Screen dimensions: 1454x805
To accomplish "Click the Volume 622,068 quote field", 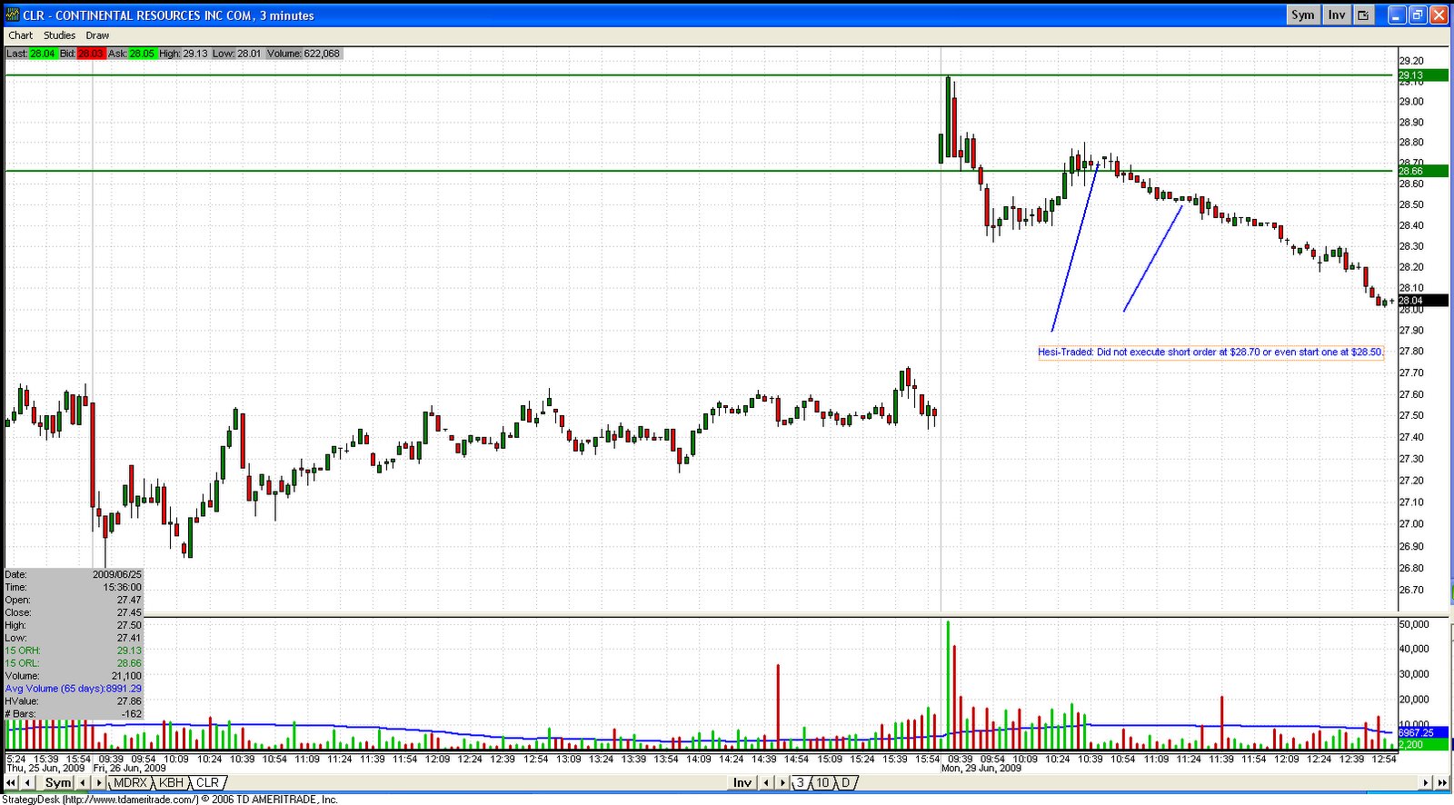I will [304, 54].
